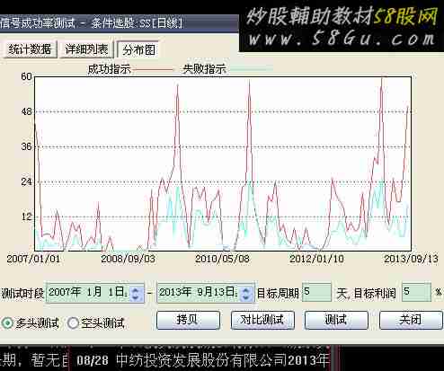Click the 目标利润 percent input field
The width and height of the screenshot is (444, 371).
tap(416, 292)
